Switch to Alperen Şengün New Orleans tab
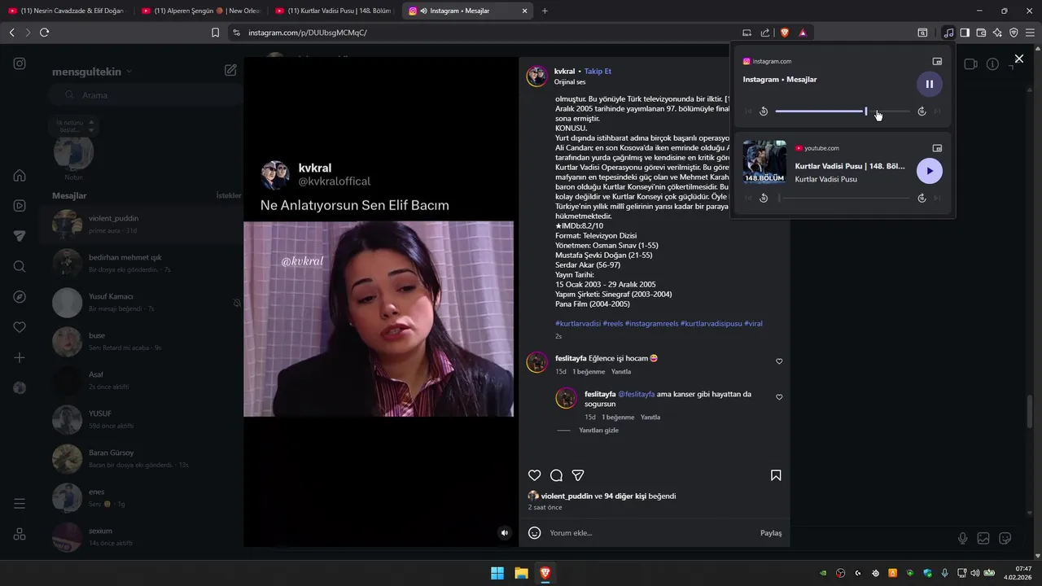 pyautogui.click(x=200, y=11)
